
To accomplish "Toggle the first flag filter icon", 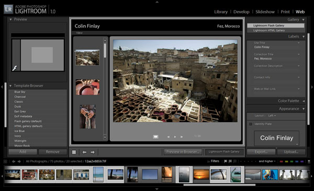I will click(226, 161).
